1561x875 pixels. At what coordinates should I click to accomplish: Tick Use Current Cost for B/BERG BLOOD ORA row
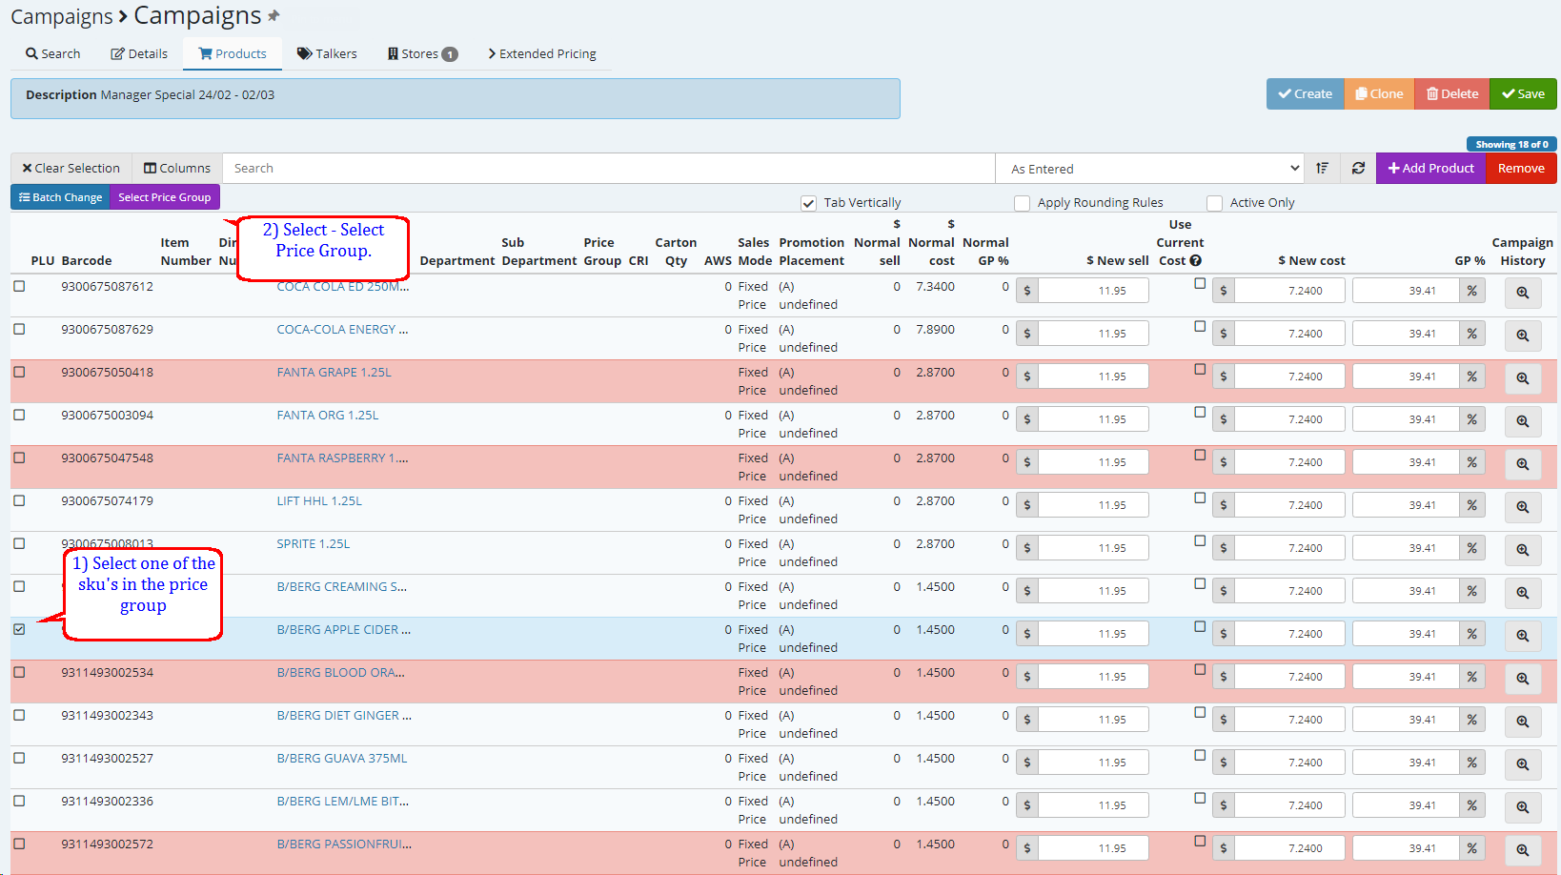[1200, 669]
